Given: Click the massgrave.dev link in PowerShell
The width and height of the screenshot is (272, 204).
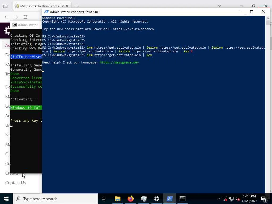Looking at the screenshot, I should pos(119,62).
